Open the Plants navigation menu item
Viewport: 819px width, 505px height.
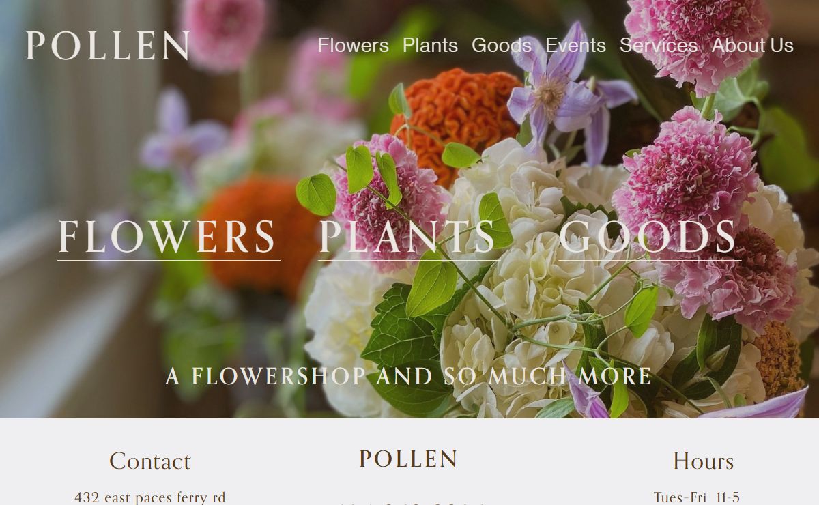[x=430, y=45]
